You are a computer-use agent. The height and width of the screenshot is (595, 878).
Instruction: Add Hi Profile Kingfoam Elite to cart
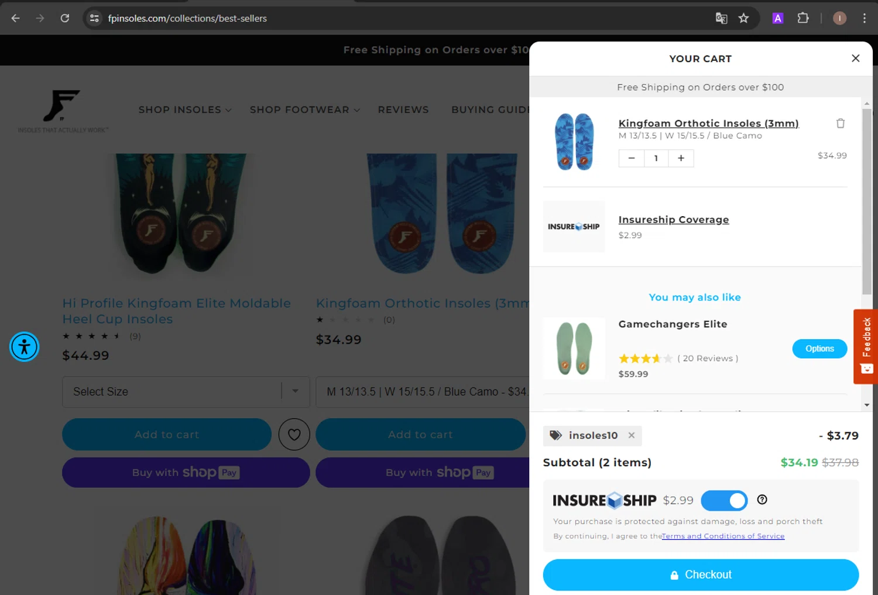tap(167, 435)
